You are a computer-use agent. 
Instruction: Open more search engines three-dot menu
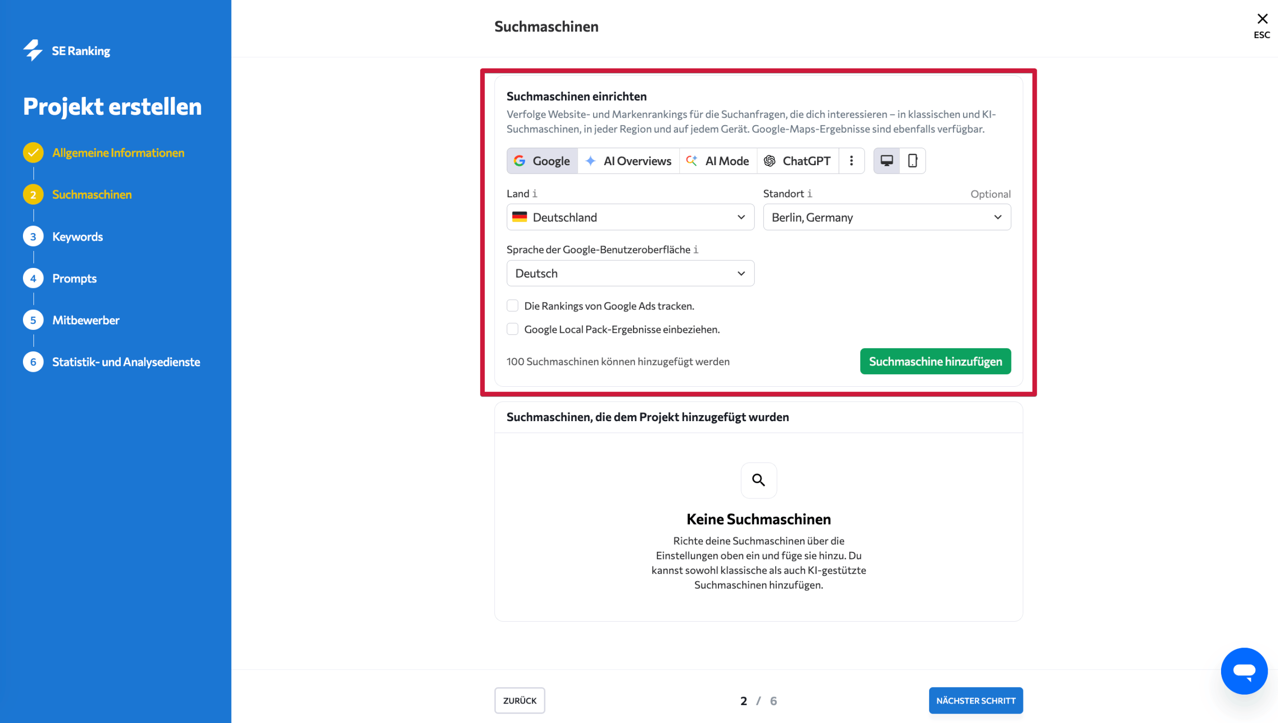(x=852, y=161)
